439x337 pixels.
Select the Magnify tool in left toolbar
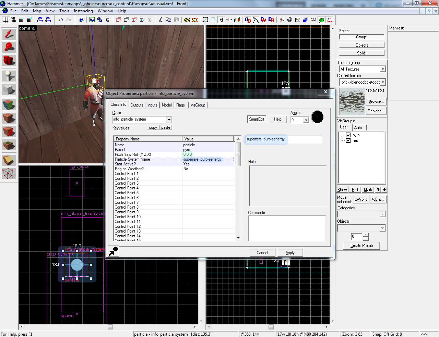click(9, 47)
